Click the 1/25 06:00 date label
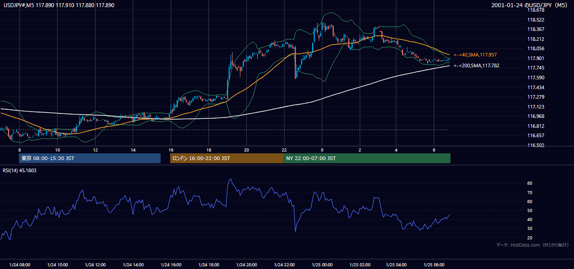574x269 pixels. click(434, 265)
